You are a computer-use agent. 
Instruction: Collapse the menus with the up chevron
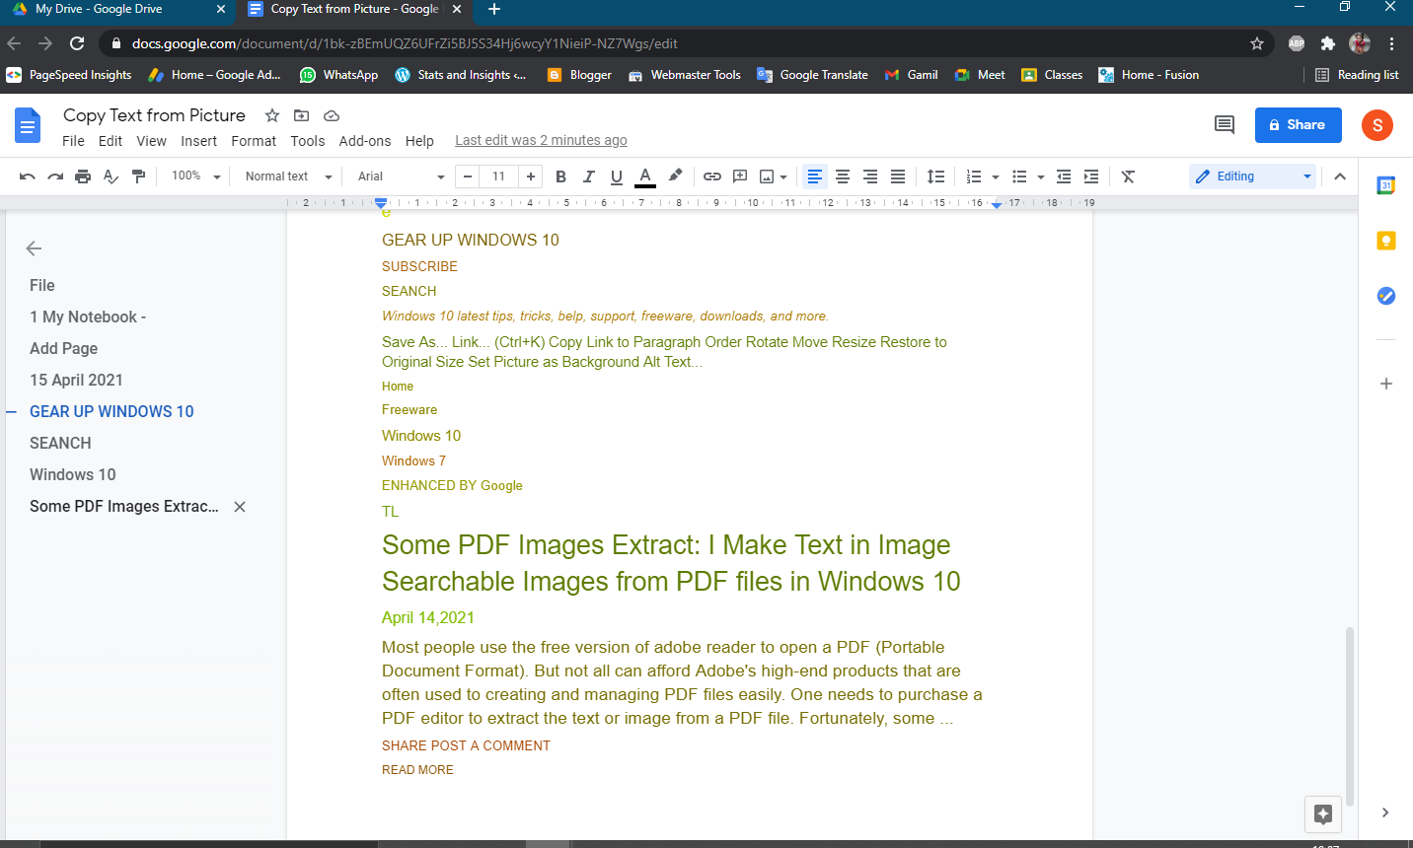[1340, 177]
